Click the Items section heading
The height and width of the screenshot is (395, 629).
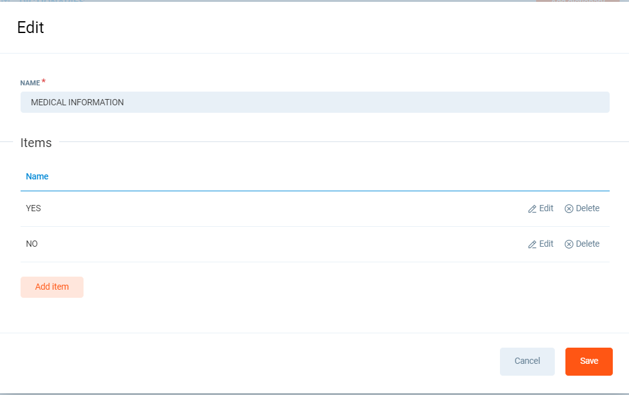pos(36,143)
